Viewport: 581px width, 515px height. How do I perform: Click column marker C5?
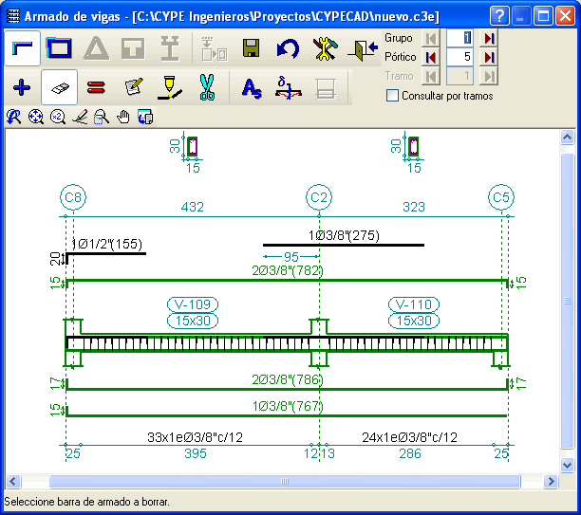pos(501,197)
